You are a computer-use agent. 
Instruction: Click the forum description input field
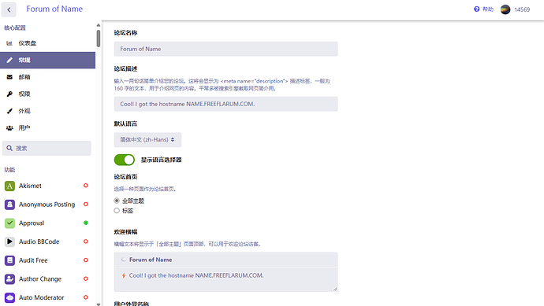(x=225, y=104)
